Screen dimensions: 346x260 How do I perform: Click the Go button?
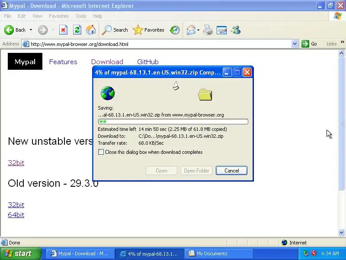point(309,44)
